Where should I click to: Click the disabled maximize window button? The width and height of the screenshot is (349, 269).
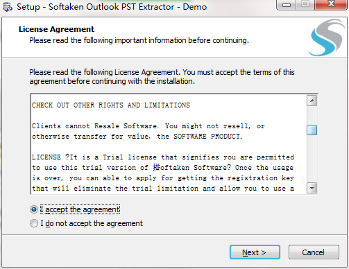(x=305, y=5)
